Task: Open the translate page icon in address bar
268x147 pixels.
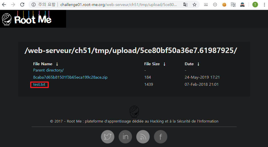Action: tap(185, 5)
